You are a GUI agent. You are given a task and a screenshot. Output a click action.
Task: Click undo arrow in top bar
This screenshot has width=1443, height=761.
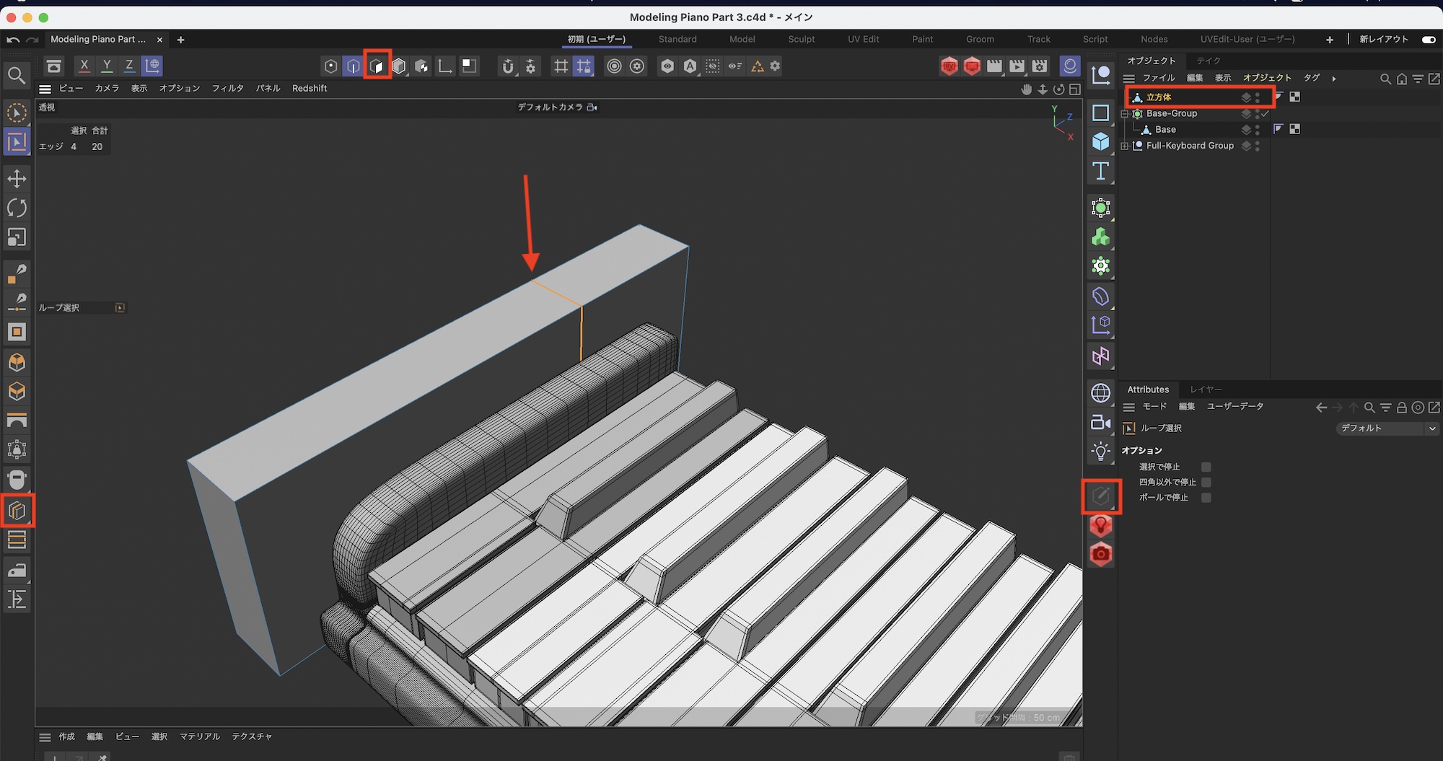tap(12, 40)
